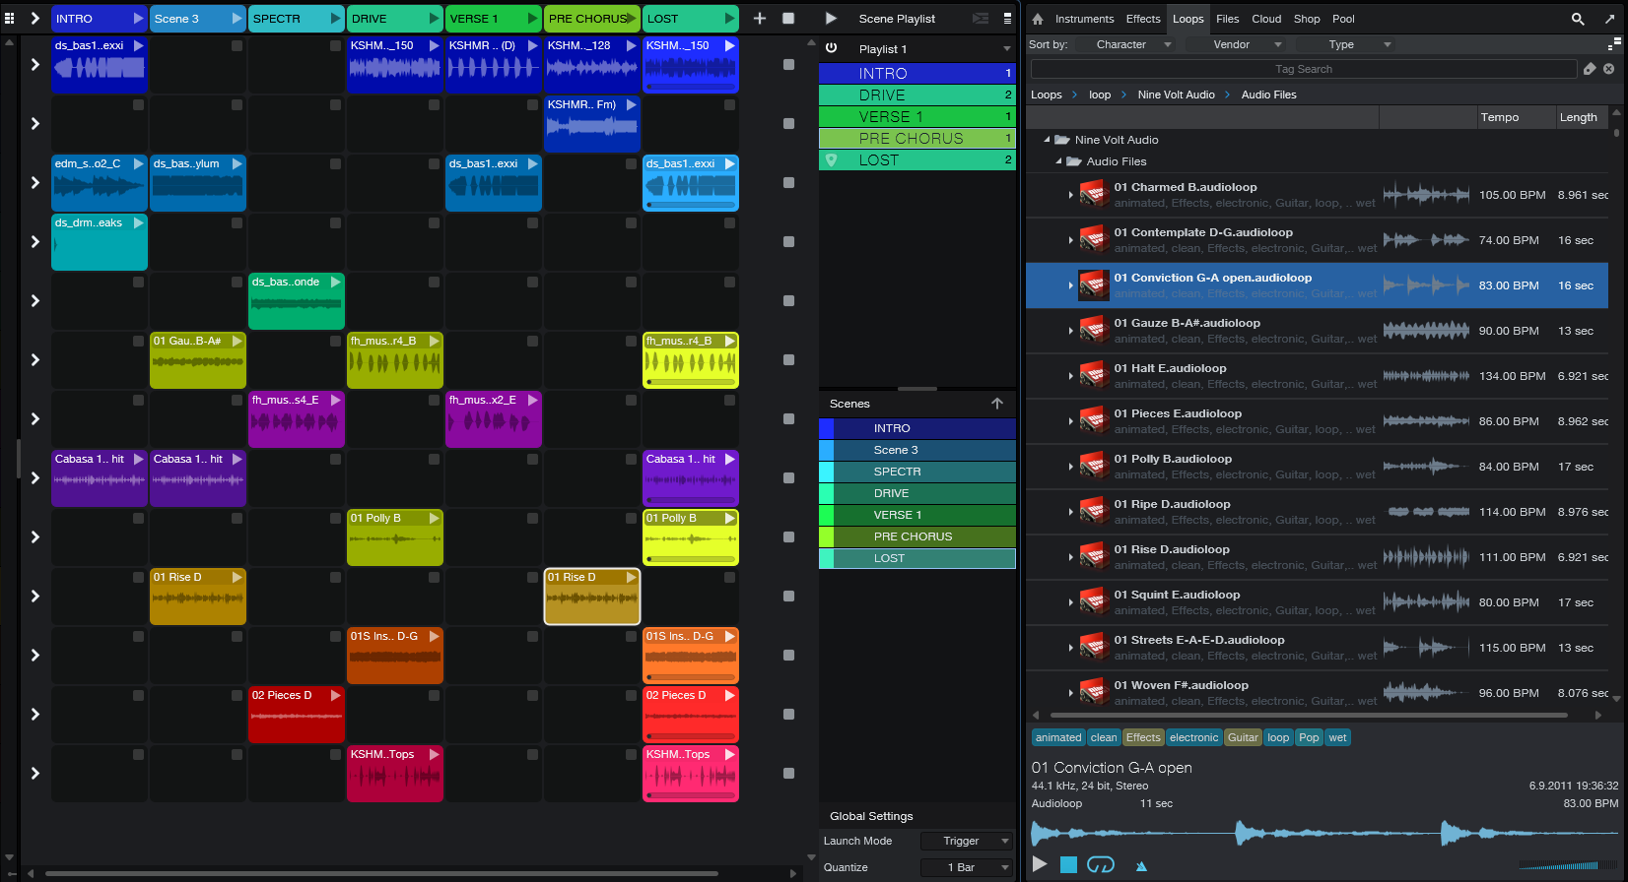Stop all clips using the launcher header stop button
Image resolution: width=1628 pixels, height=882 pixels.
tap(788, 19)
